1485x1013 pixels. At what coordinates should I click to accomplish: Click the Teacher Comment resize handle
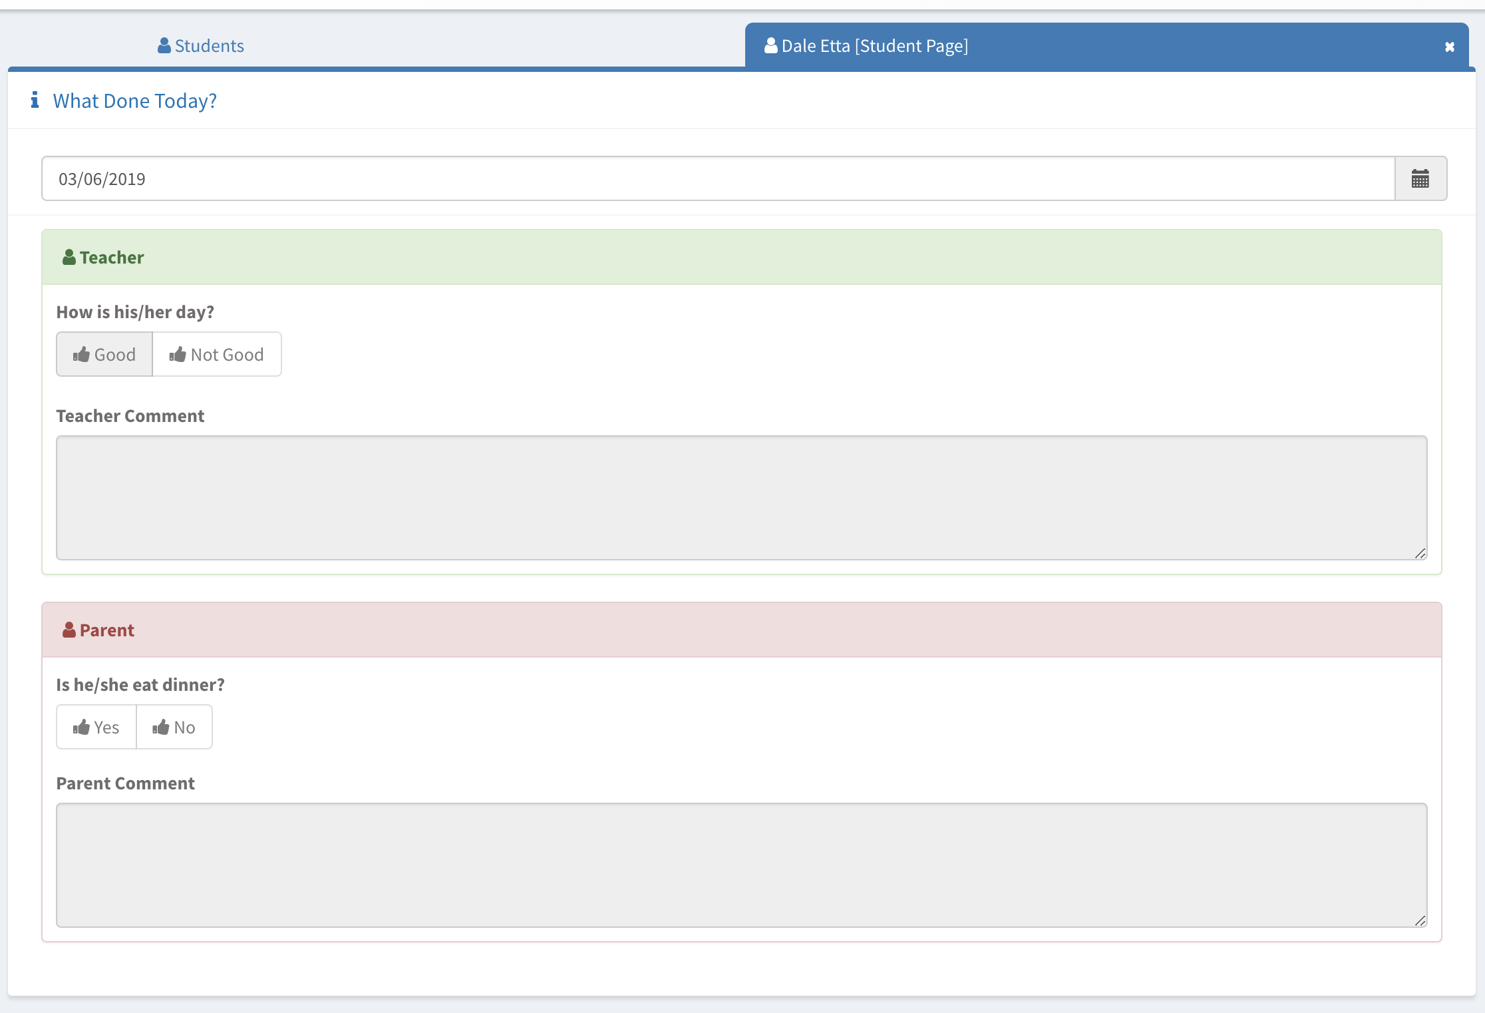click(x=1420, y=553)
